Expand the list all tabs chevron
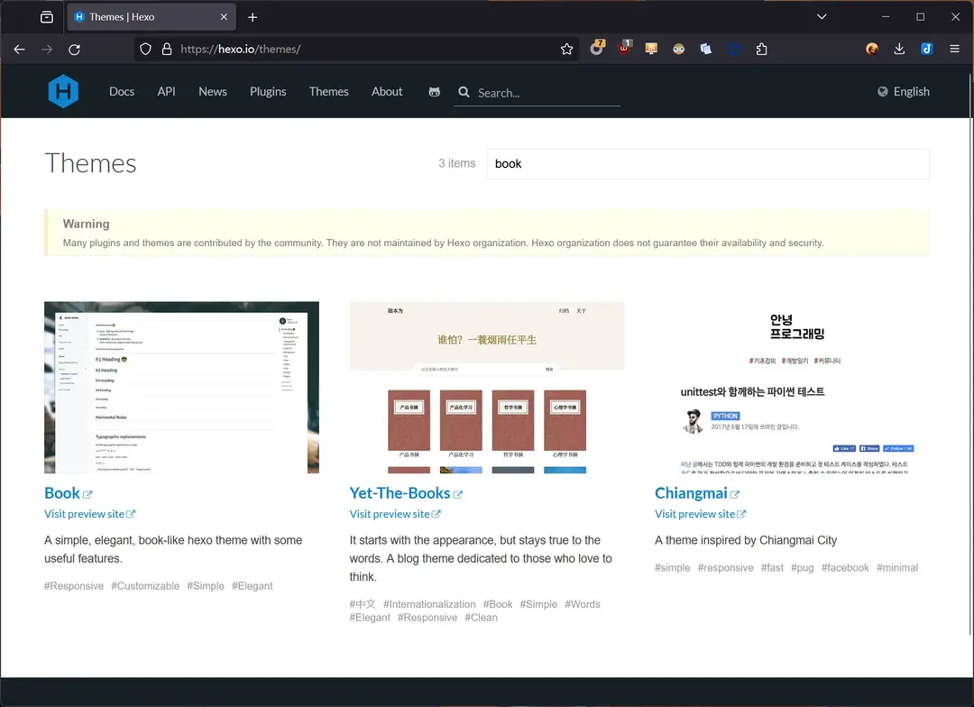This screenshot has width=974, height=707. (822, 17)
